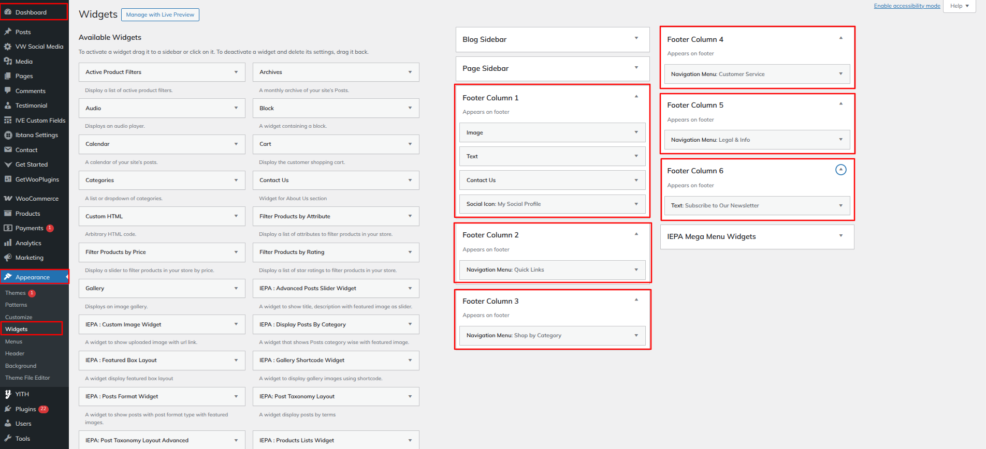Collapse the Footer Column 1 widget area

636,97
